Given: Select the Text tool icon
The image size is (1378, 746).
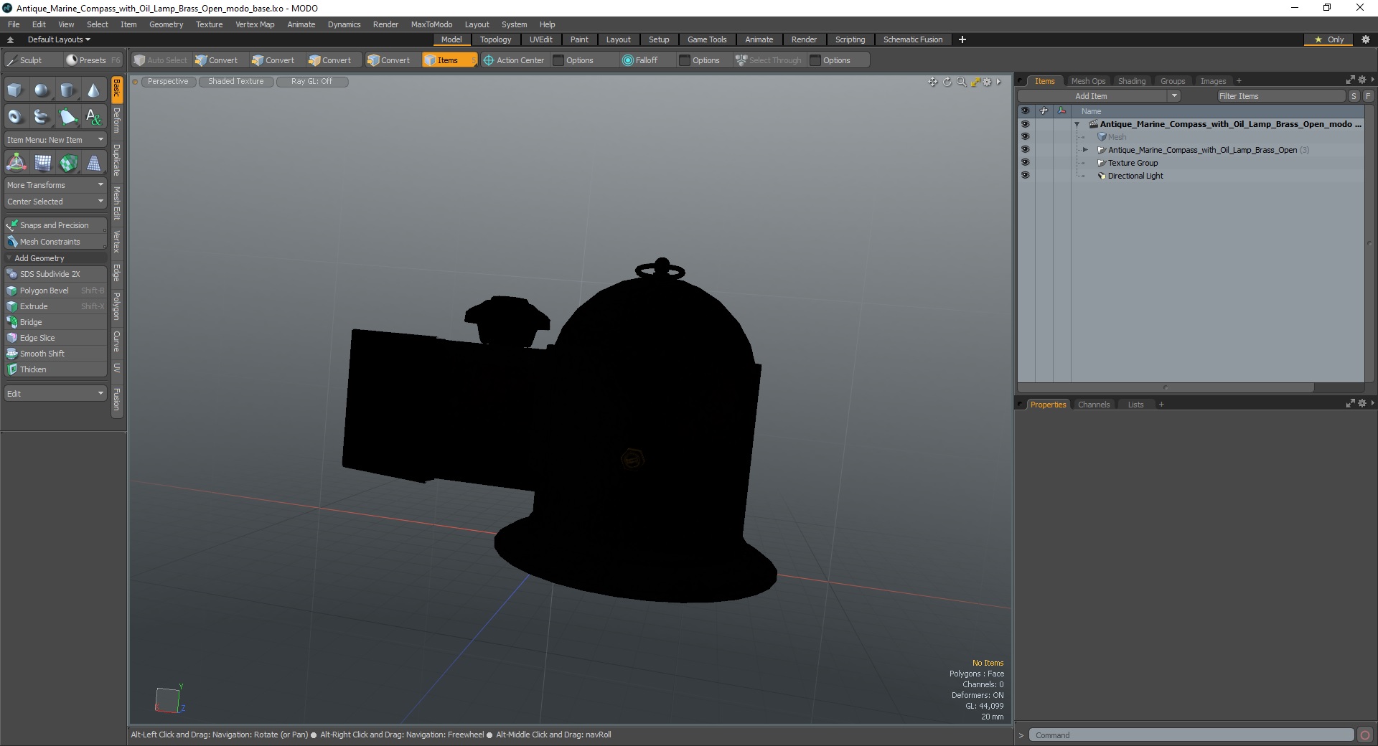Looking at the screenshot, I should click(94, 116).
